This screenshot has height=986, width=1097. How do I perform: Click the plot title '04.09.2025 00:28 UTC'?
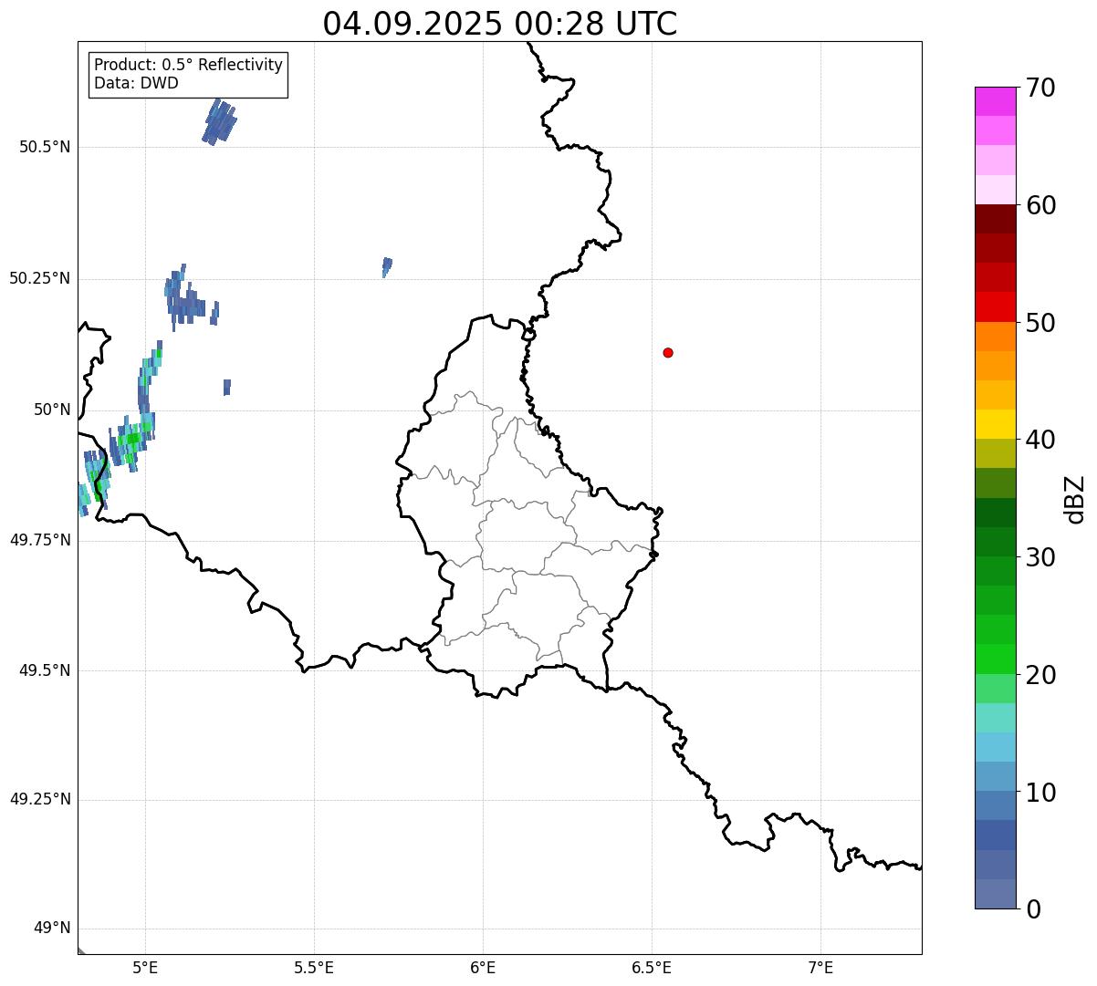[500, 23]
